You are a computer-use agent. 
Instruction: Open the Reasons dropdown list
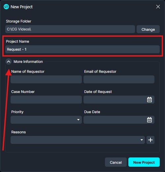[x=78, y=140]
